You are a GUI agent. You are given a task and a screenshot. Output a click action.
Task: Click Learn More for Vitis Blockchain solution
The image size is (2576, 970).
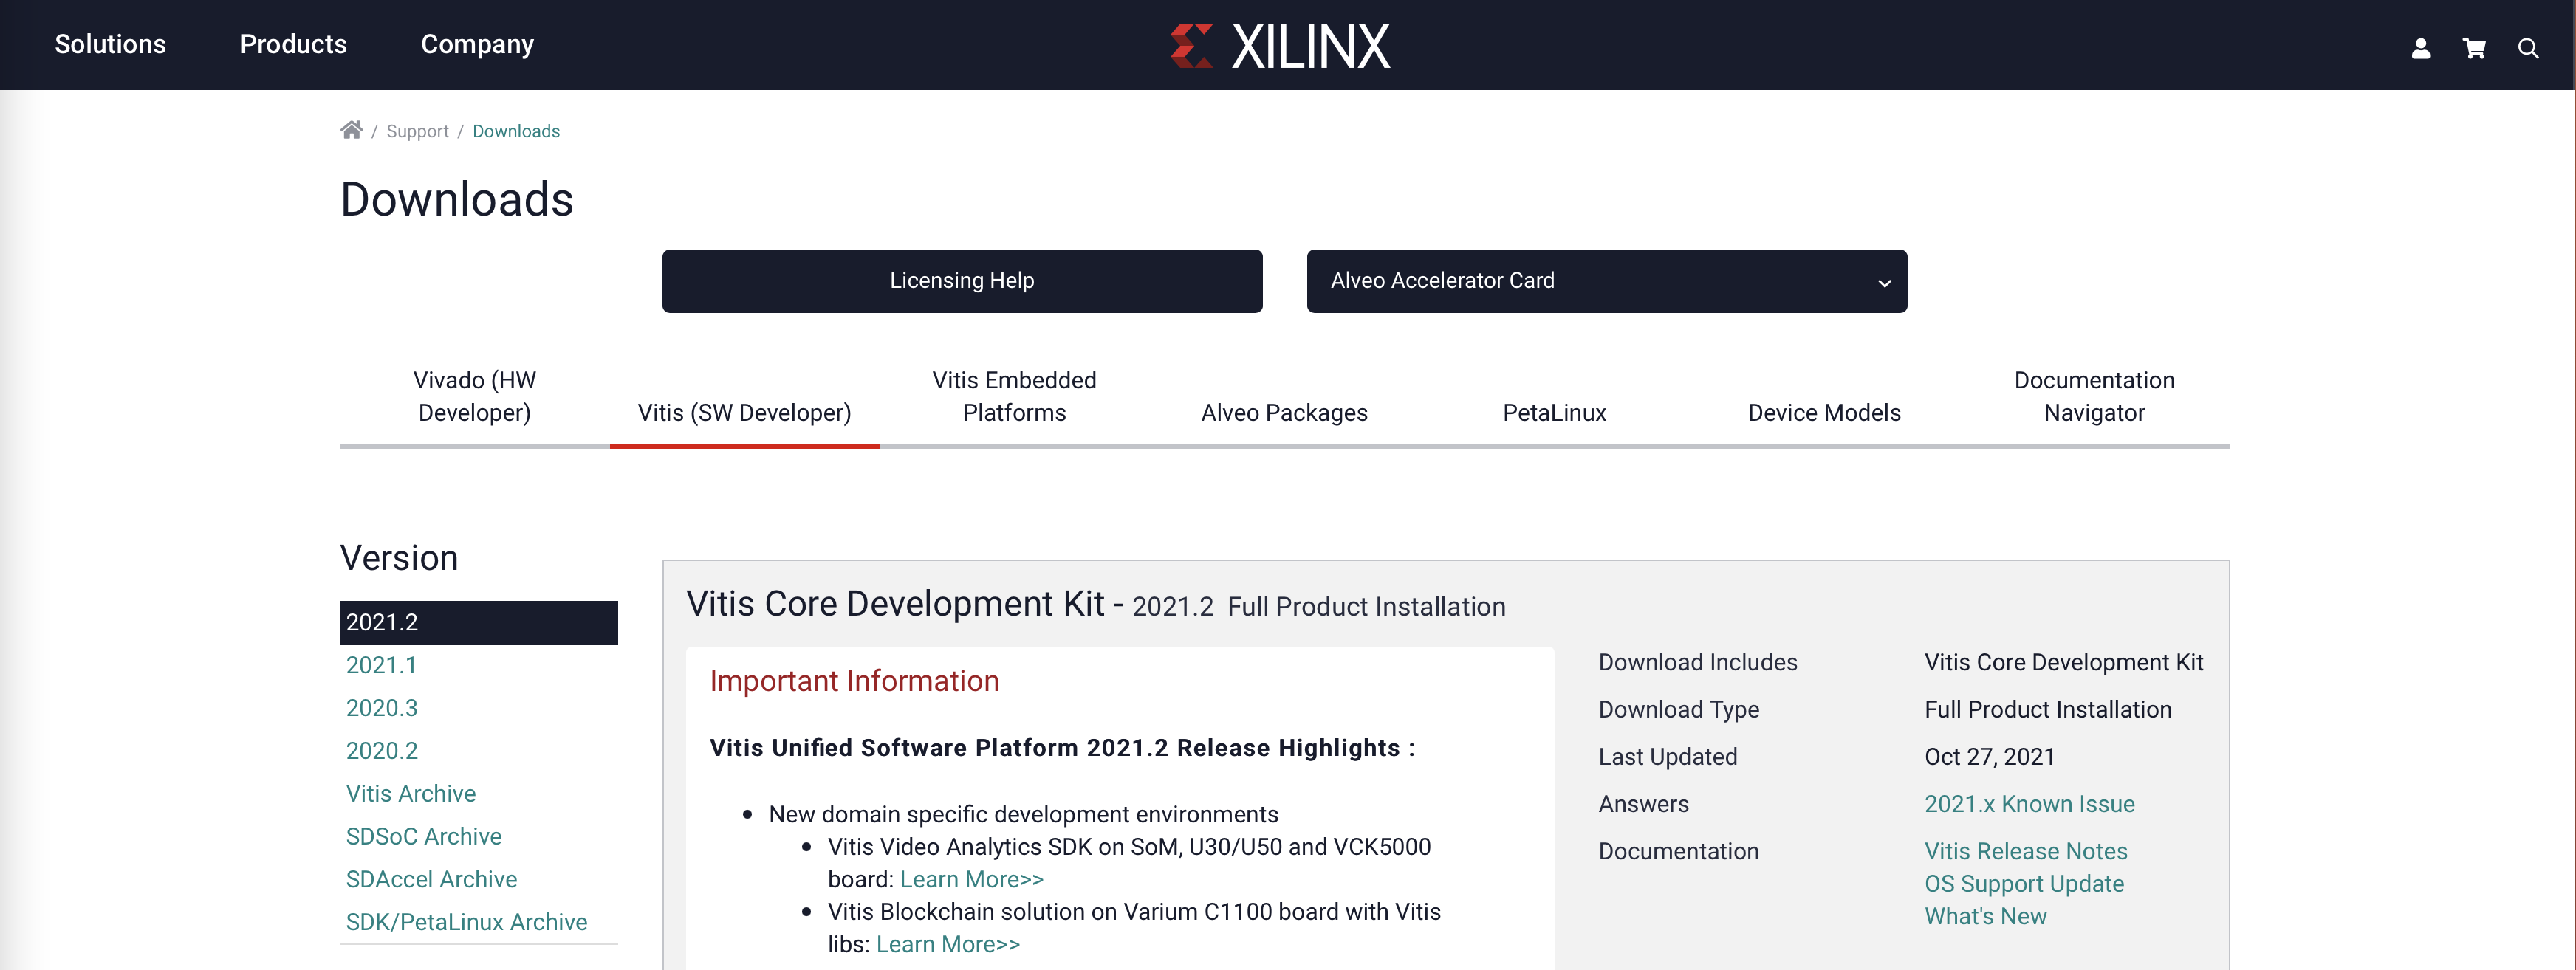click(947, 944)
